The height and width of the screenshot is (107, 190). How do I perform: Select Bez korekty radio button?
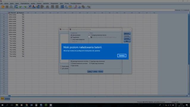pos(71,66)
